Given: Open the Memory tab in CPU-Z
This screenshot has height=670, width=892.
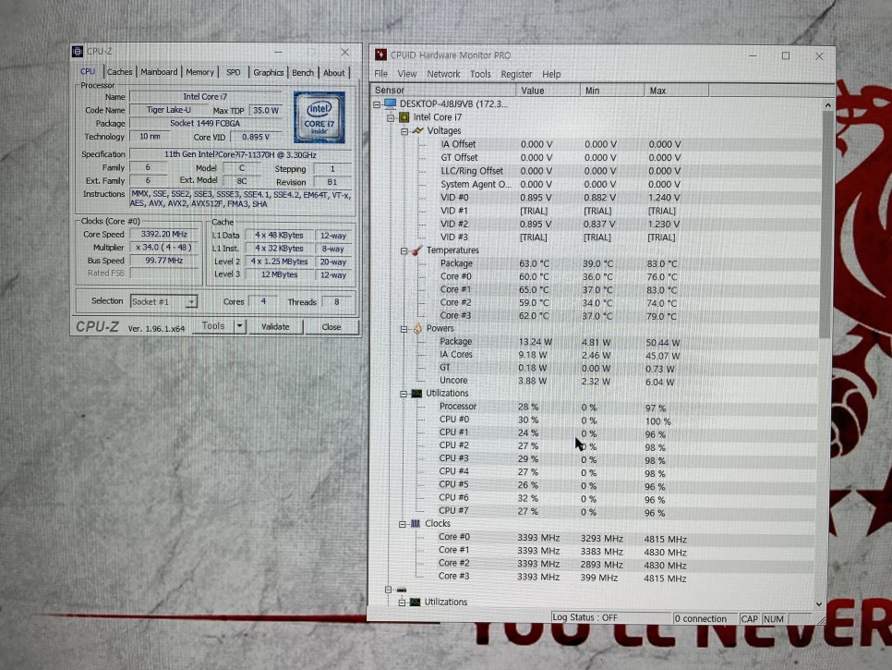Looking at the screenshot, I should 199,72.
